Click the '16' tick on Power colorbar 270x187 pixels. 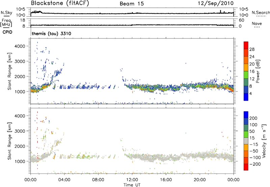click(x=252, y=72)
